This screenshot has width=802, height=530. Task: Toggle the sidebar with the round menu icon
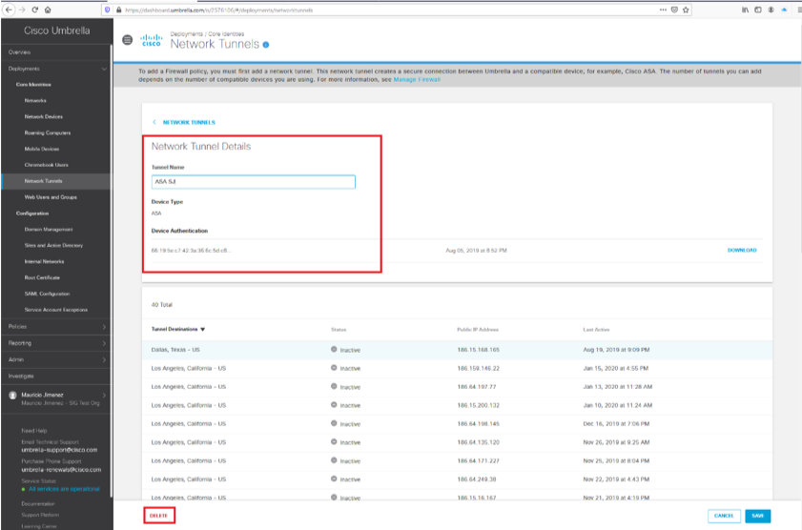128,40
